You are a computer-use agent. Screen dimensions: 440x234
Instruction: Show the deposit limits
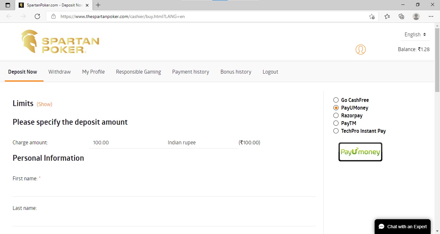click(x=44, y=104)
